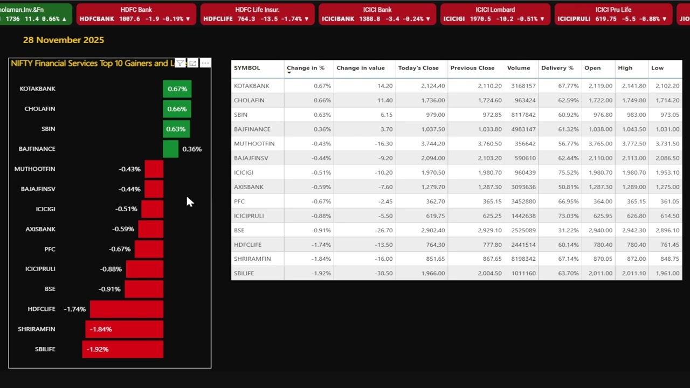Sort table by Today's Close header
The width and height of the screenshot is (690, 388).
point(418,68)
